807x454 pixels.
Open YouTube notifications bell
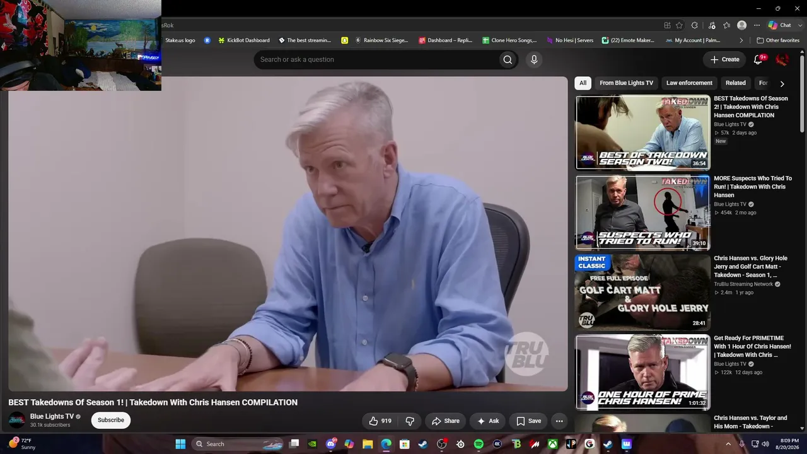click(758, 59)
